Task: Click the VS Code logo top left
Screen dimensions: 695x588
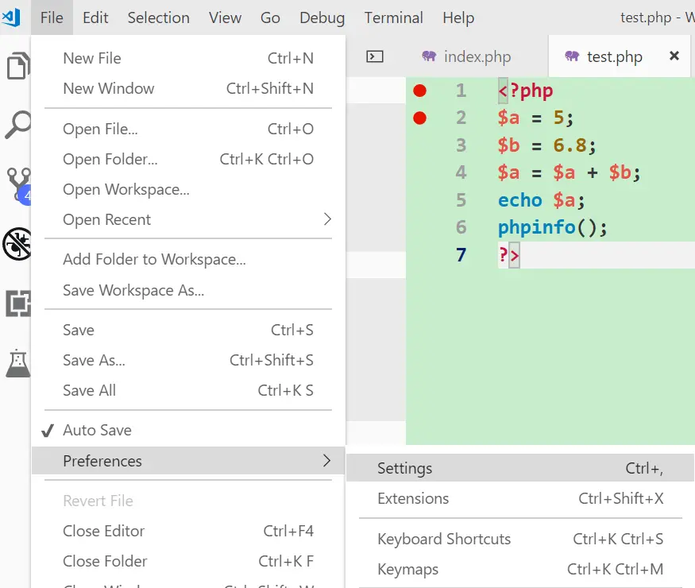Action: coord(10,17)
